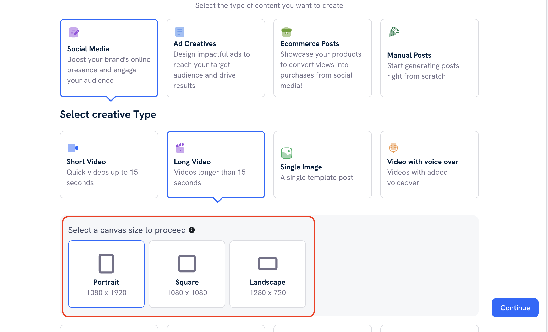The height and width of the screenshot is (332, 548).
Task: Open canvas size info tooltip icon
Action: click(192, 230)
